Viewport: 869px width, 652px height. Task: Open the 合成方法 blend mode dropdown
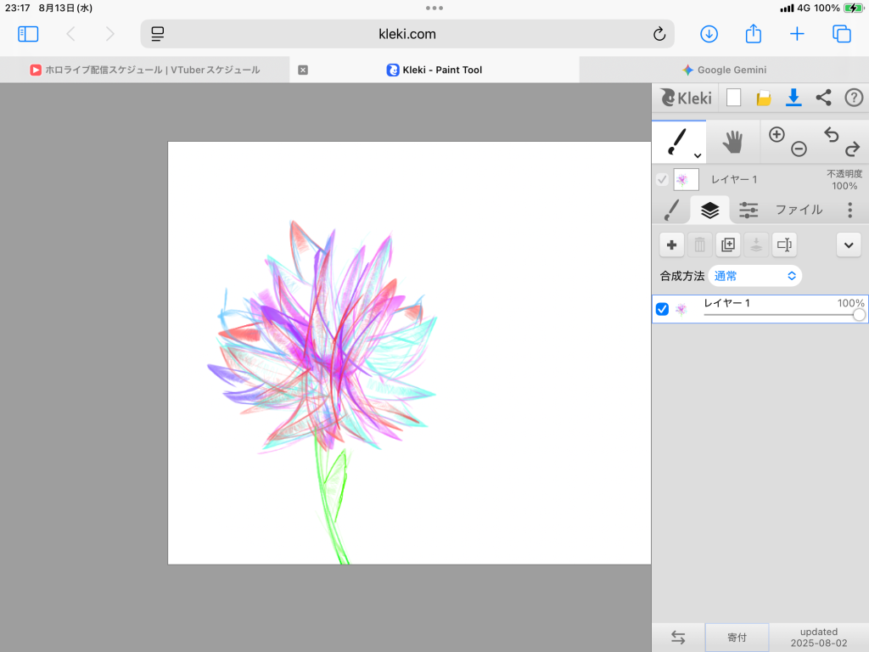(x=754, y=276)
